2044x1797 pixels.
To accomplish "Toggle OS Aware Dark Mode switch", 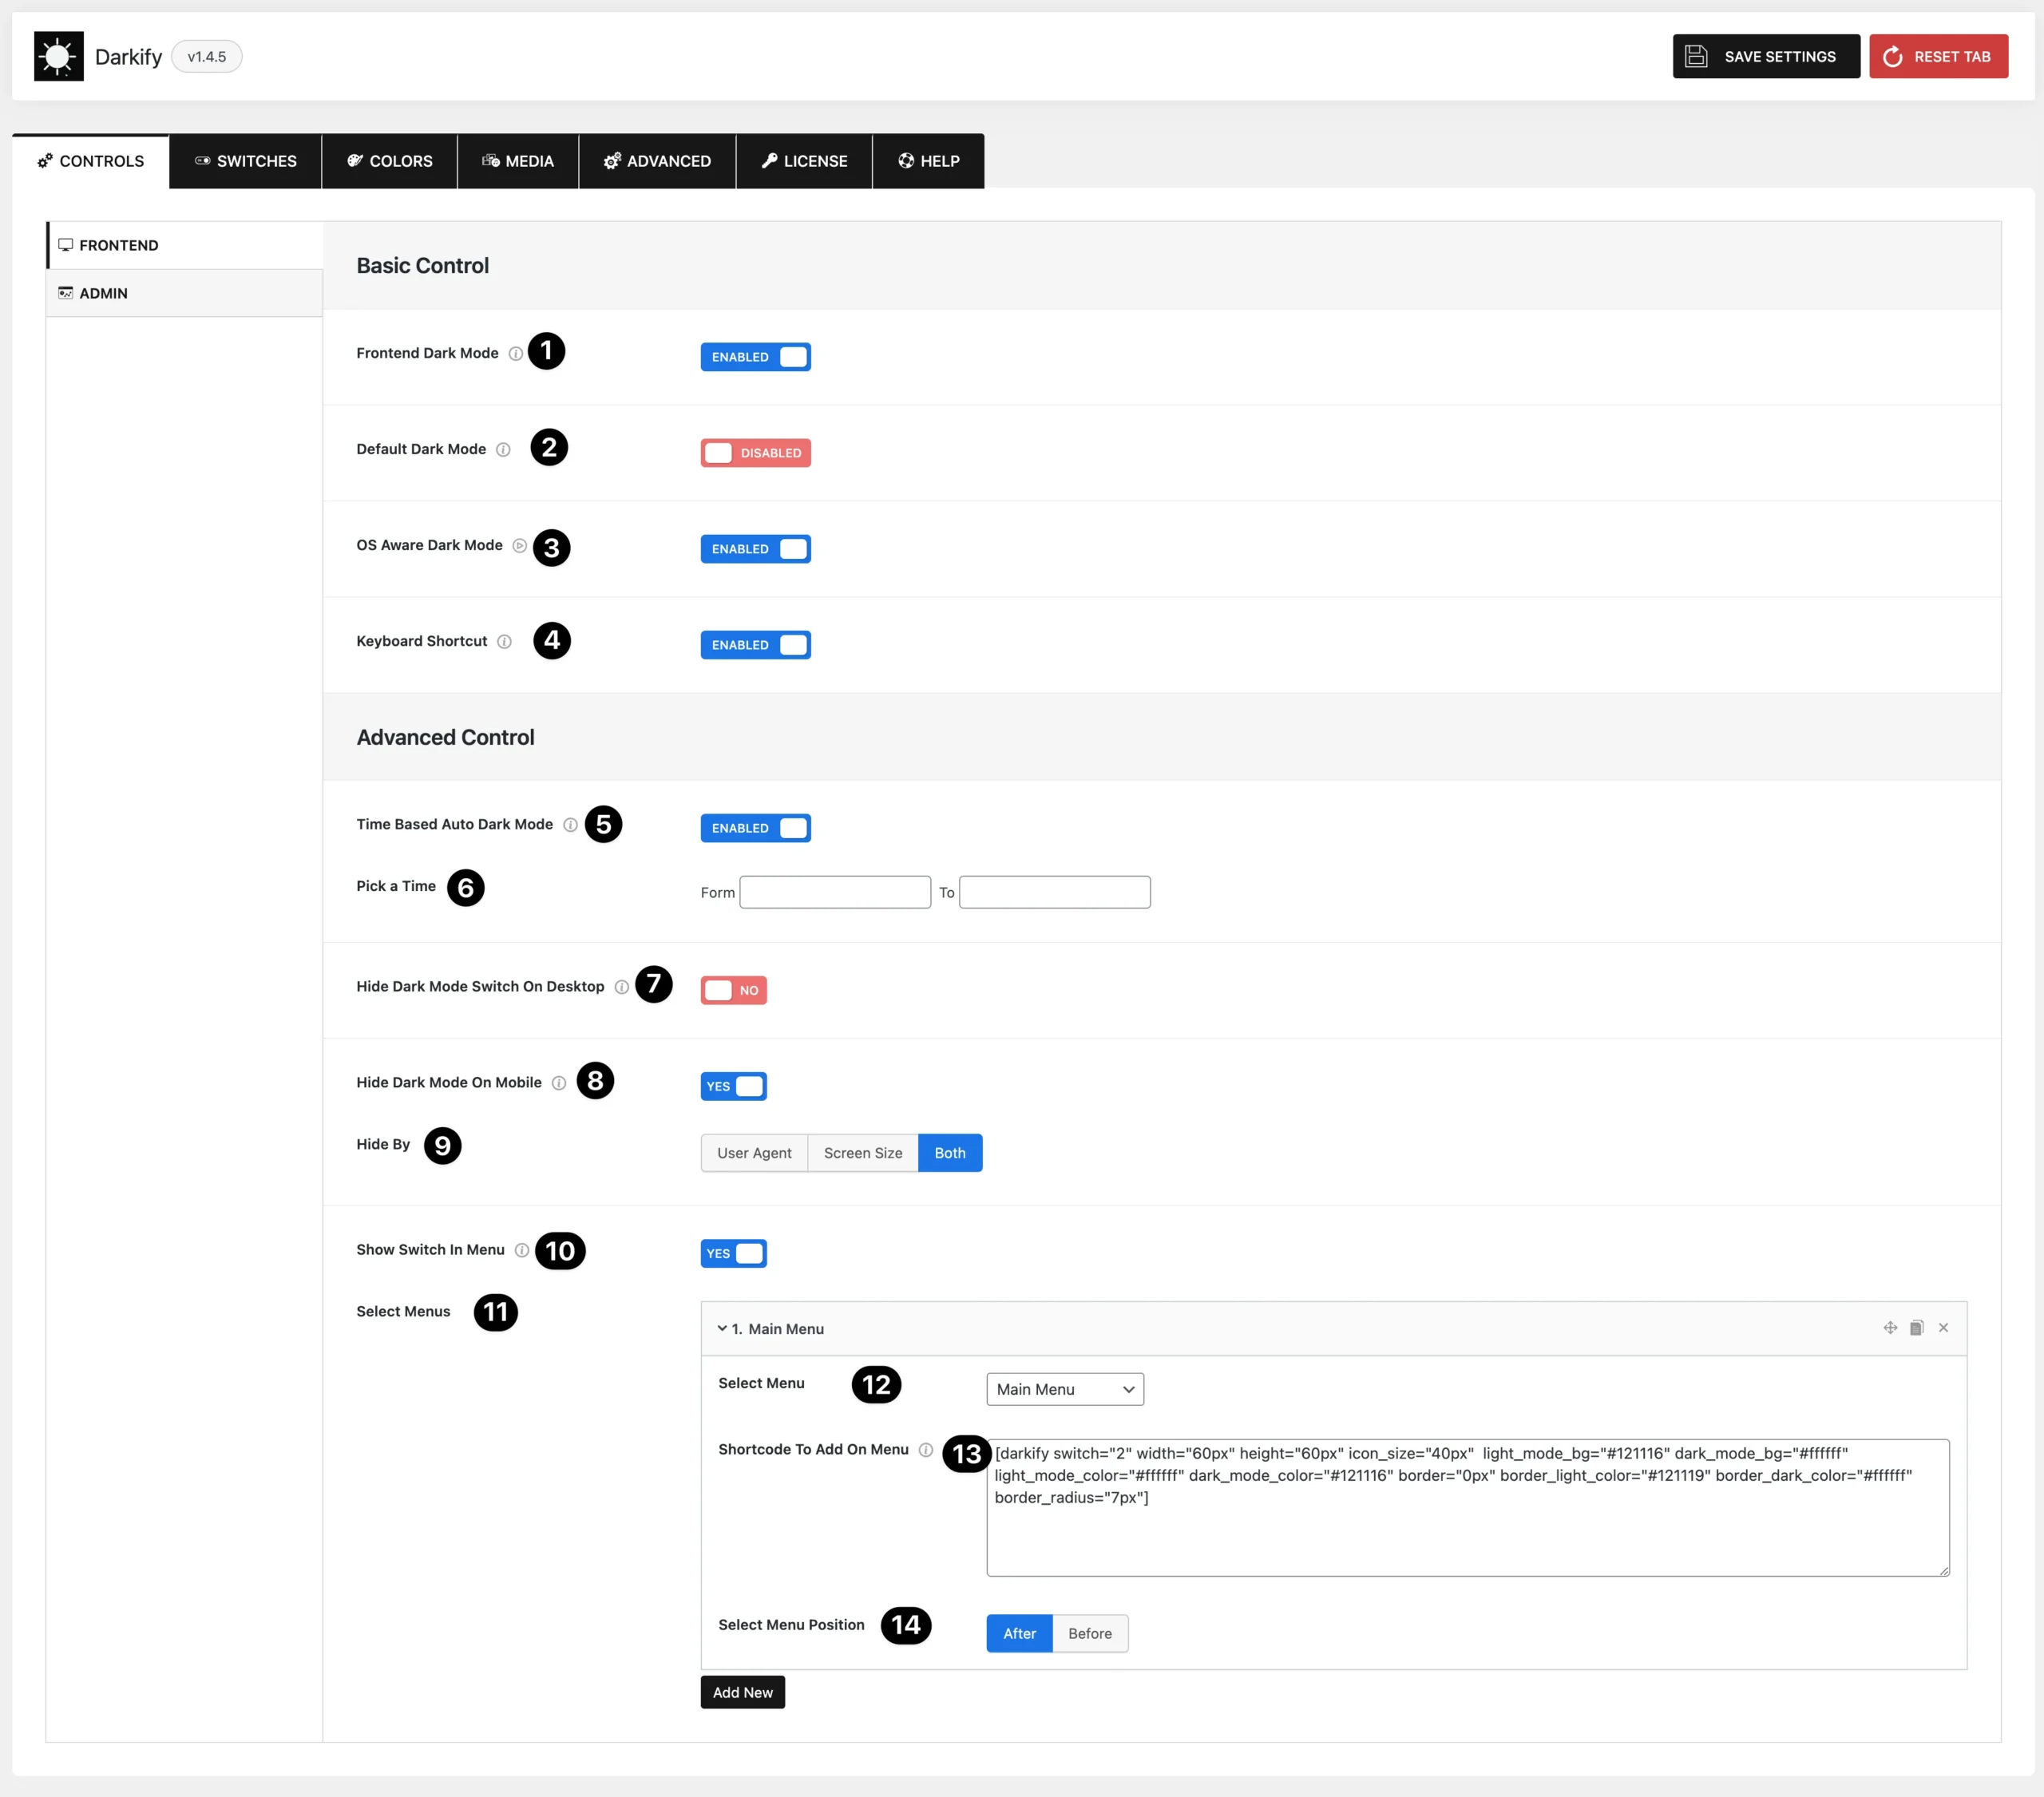I will click(x=755, y=549).
